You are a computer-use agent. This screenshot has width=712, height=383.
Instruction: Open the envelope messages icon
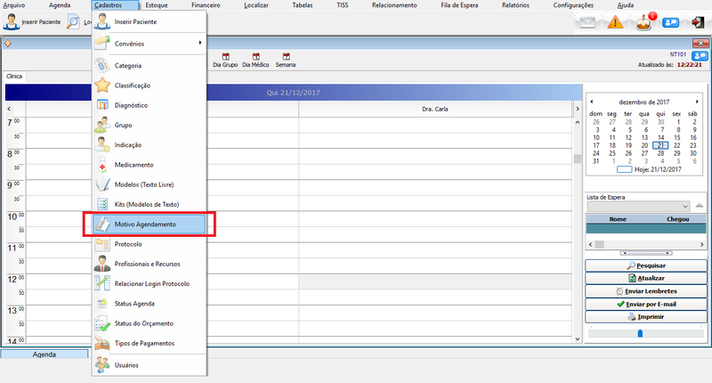point(587,23)
